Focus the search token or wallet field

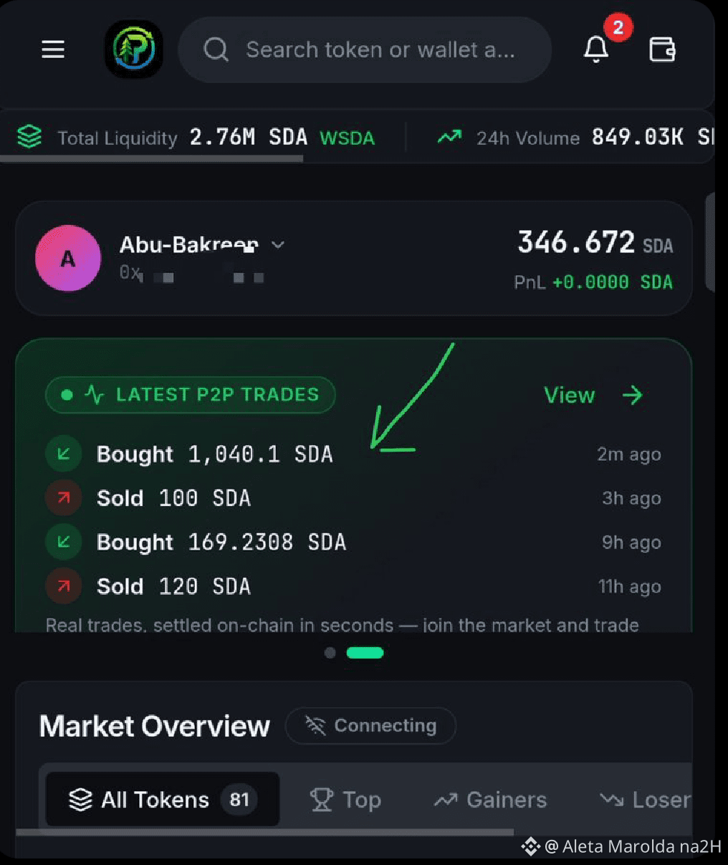(x=365, y=49)
